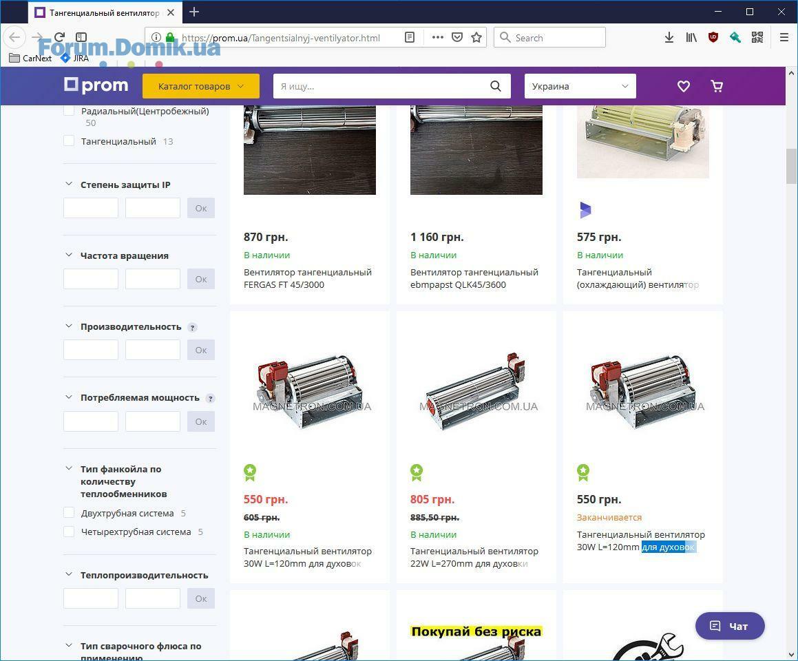This screenshot has width=798, height=661.
Task: Open shopping cart icon on prom header
Action: 717,86
